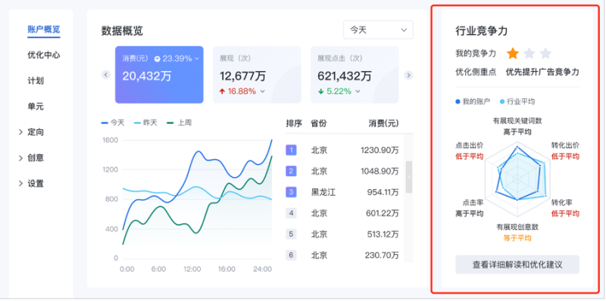Select the 消费(元) metric card
606x301 pixels.
click(159, 75)
